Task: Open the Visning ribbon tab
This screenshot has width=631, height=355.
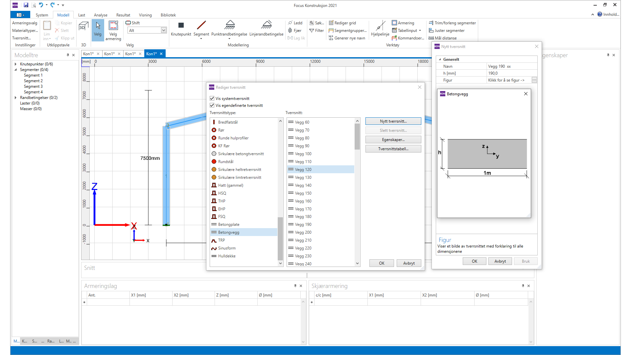Action: (145, 15)
